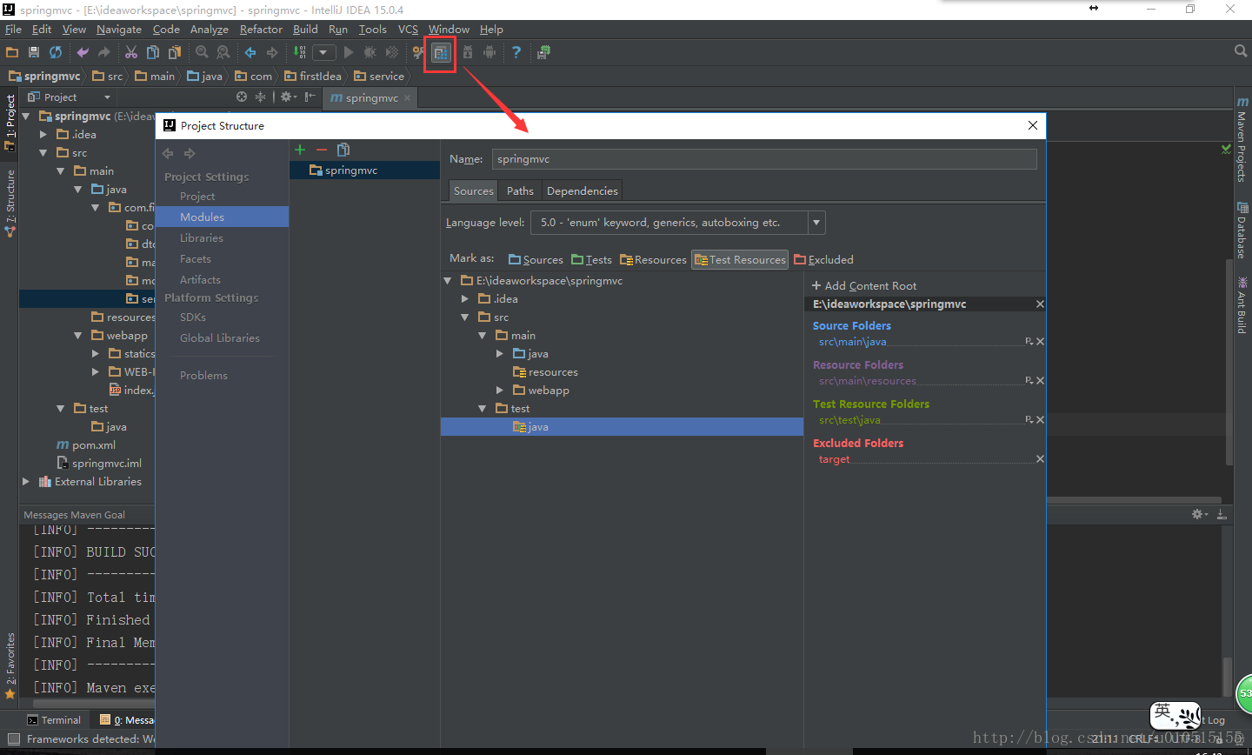Click Search Everywhere magnifier at top right
This screenshot has width=1252, height=755.
pyautogui.click(x=1241, y=51)
